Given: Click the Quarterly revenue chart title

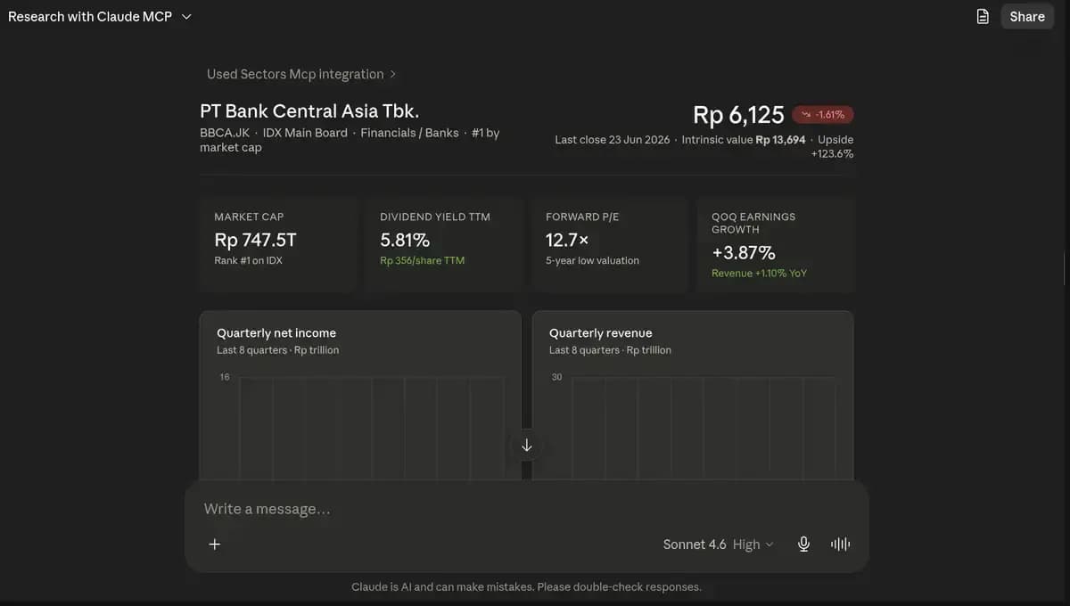Looking at the screenshot, I should (x=600, y=332).
